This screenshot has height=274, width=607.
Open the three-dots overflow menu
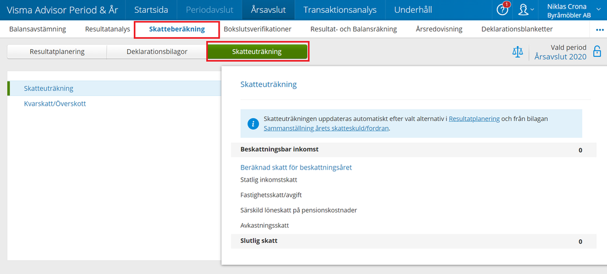(600, 29)
